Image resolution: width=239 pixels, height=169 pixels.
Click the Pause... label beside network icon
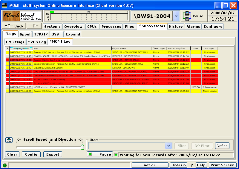200,16
